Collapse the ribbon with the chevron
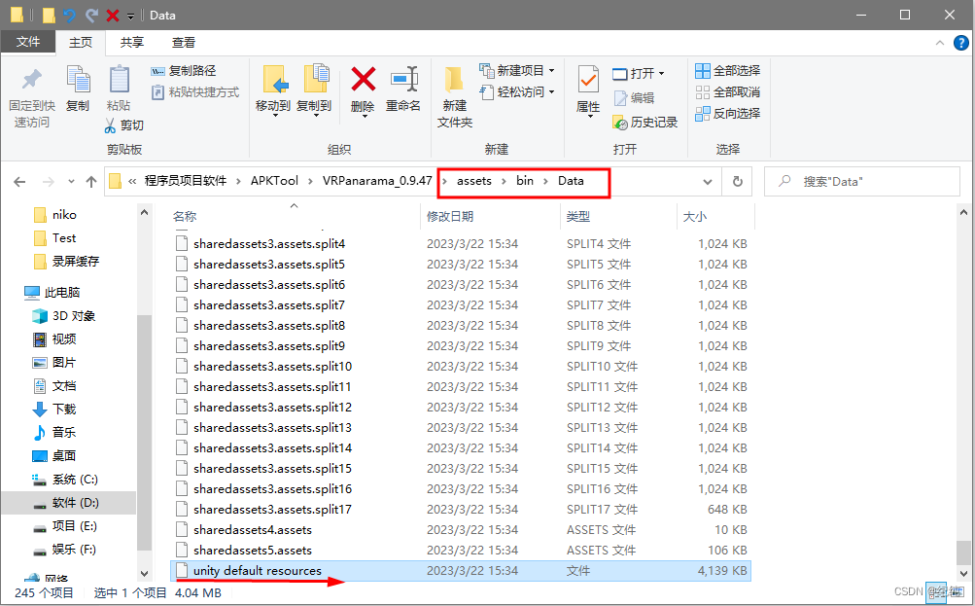The width and height of the screenshot is (975, 606). [x=940, y=42]
